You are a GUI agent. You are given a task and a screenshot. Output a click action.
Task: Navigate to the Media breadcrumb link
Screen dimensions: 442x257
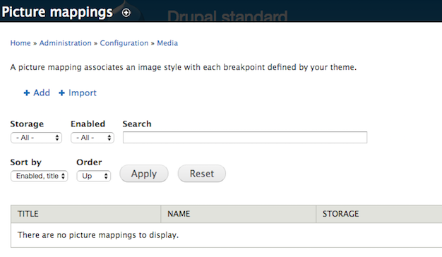(167, 43)
